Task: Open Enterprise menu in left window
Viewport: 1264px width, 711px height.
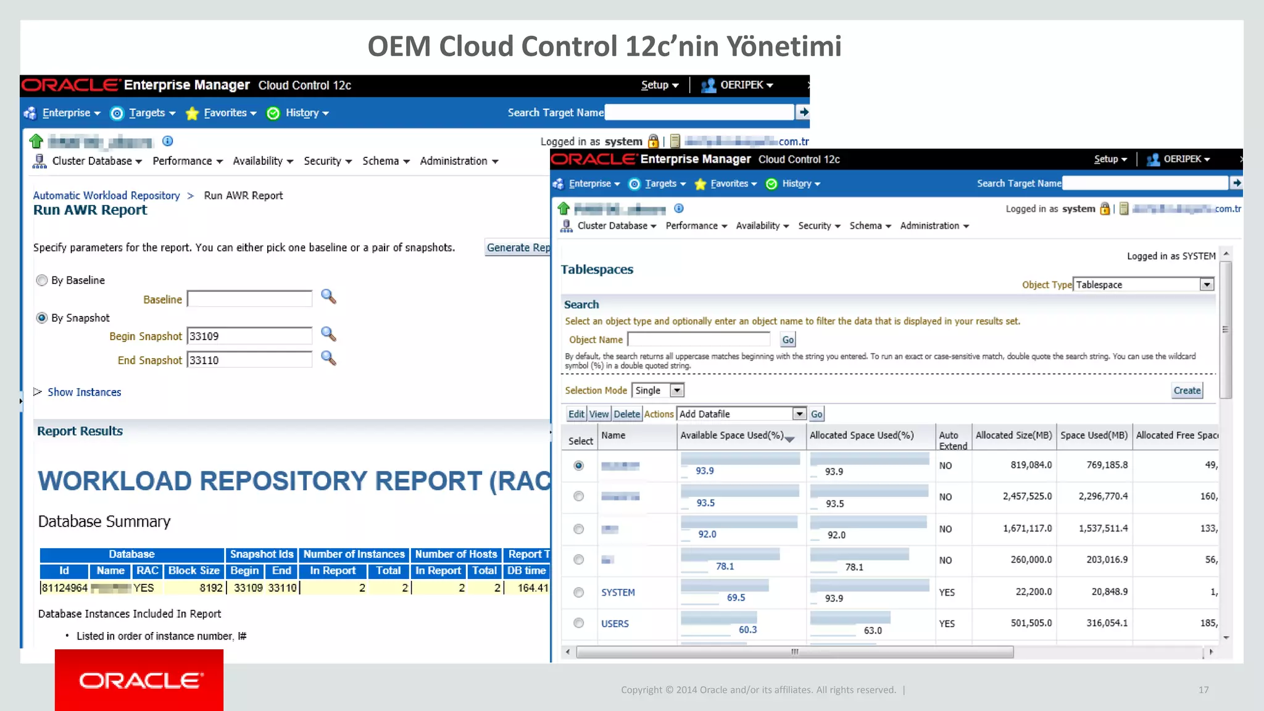Action: pos(71,113)
